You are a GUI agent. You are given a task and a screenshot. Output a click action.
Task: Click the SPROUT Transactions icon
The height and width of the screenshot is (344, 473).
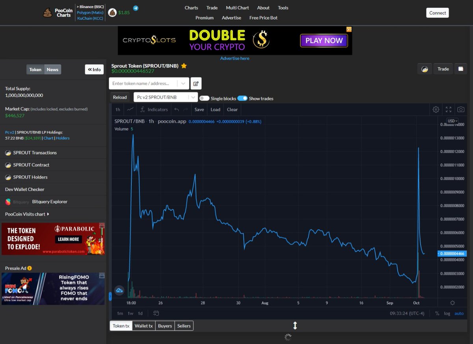pyautogui.click(x=8, y=153)
